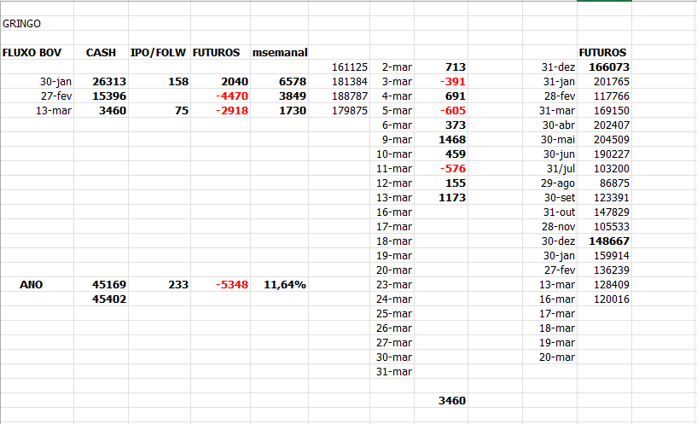
Task: Select futuros value 190227
Action: 605,154
